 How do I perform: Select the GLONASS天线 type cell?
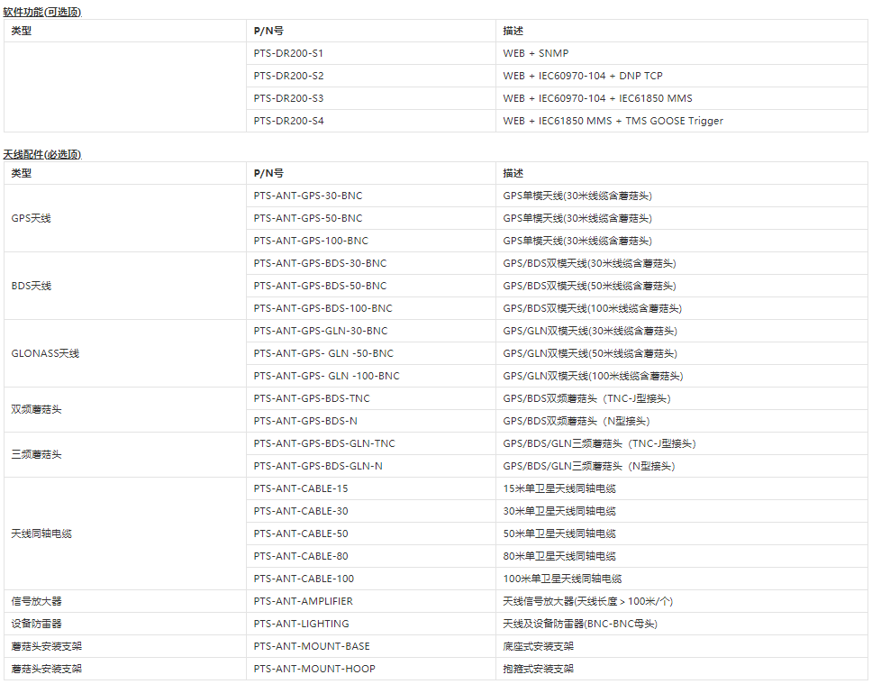45,353
